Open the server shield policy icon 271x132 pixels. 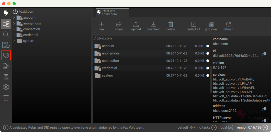6,45
